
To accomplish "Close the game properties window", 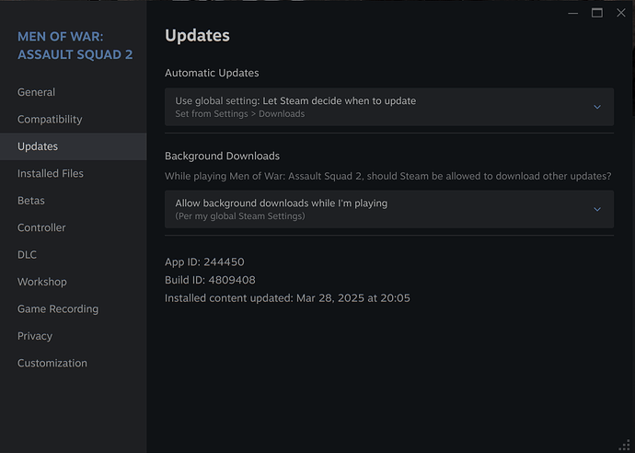I will 619,13.
